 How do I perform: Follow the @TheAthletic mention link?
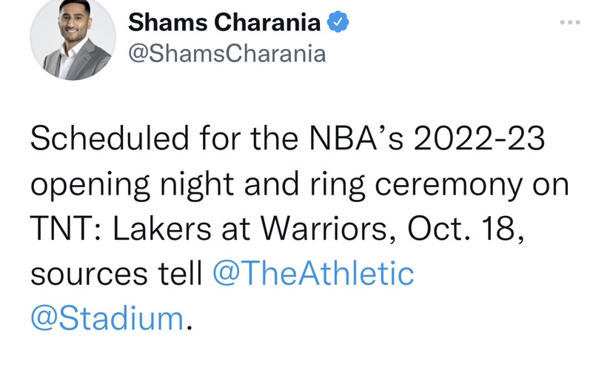313,273
